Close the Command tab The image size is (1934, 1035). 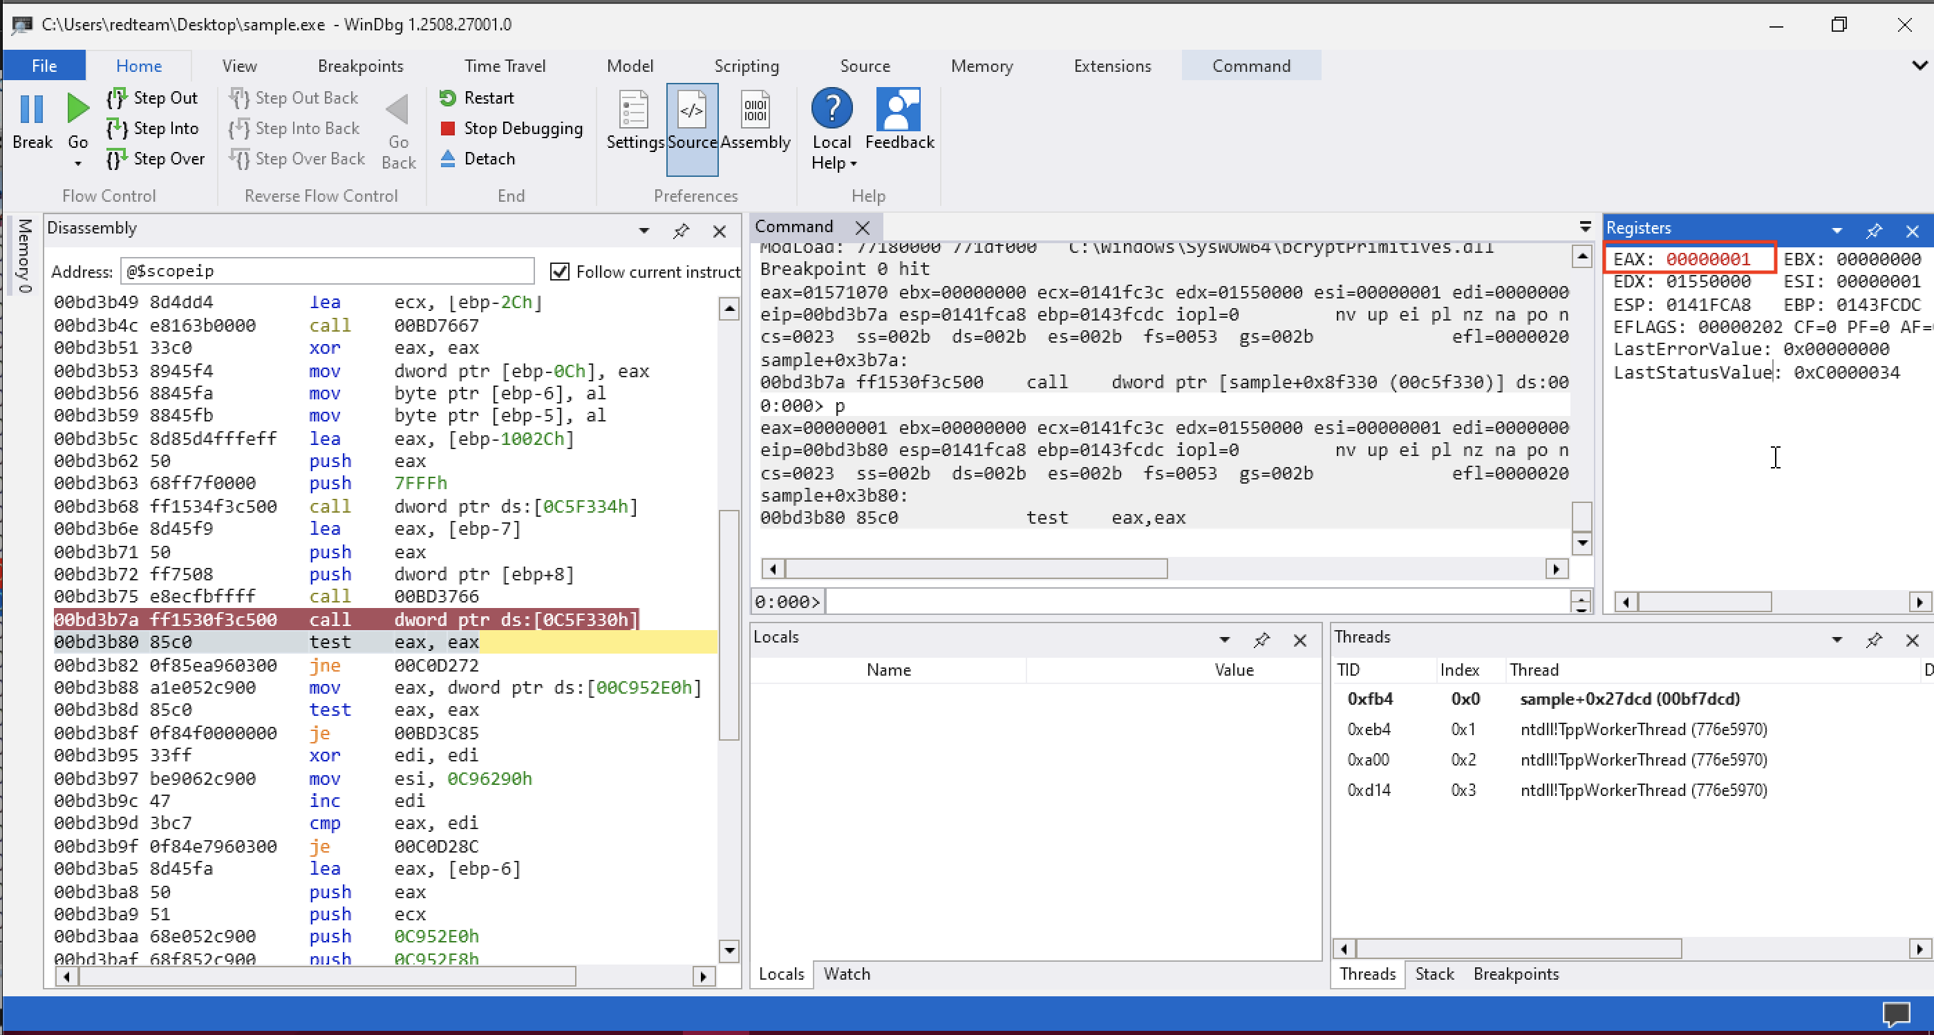click(862, 227)
